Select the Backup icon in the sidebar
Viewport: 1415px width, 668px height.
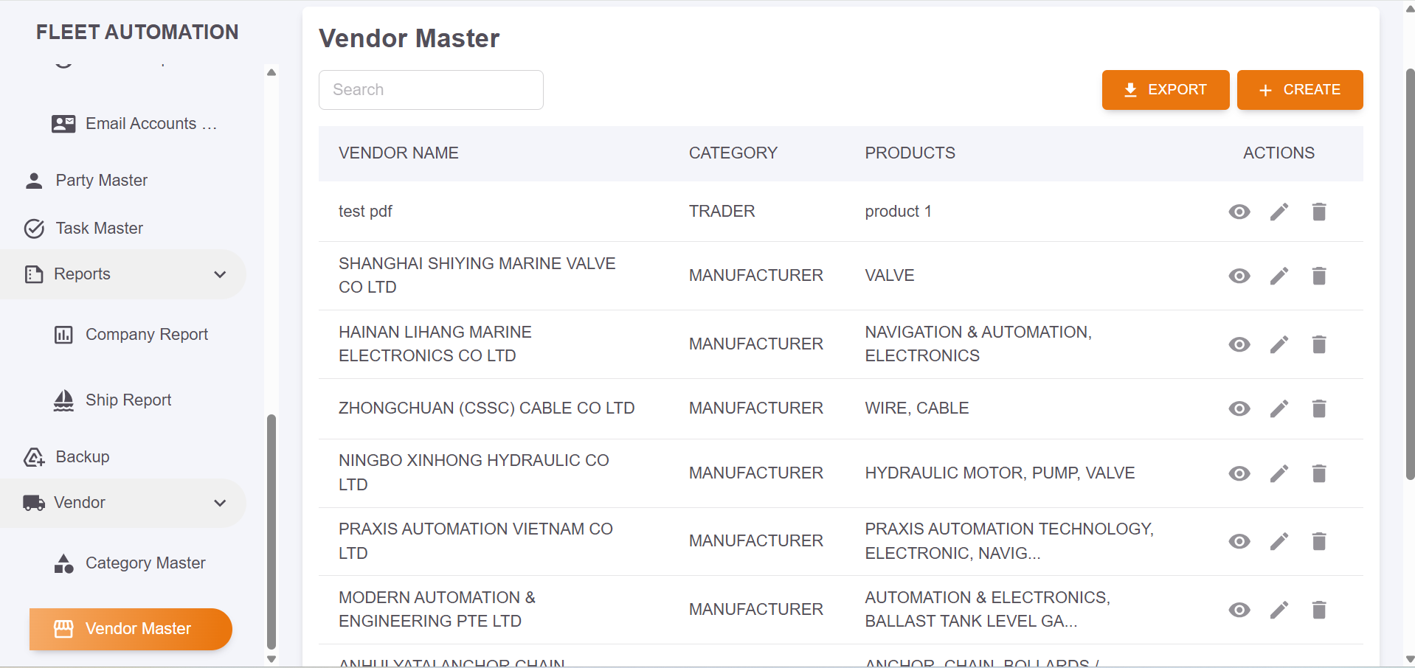tap(34, 456)
